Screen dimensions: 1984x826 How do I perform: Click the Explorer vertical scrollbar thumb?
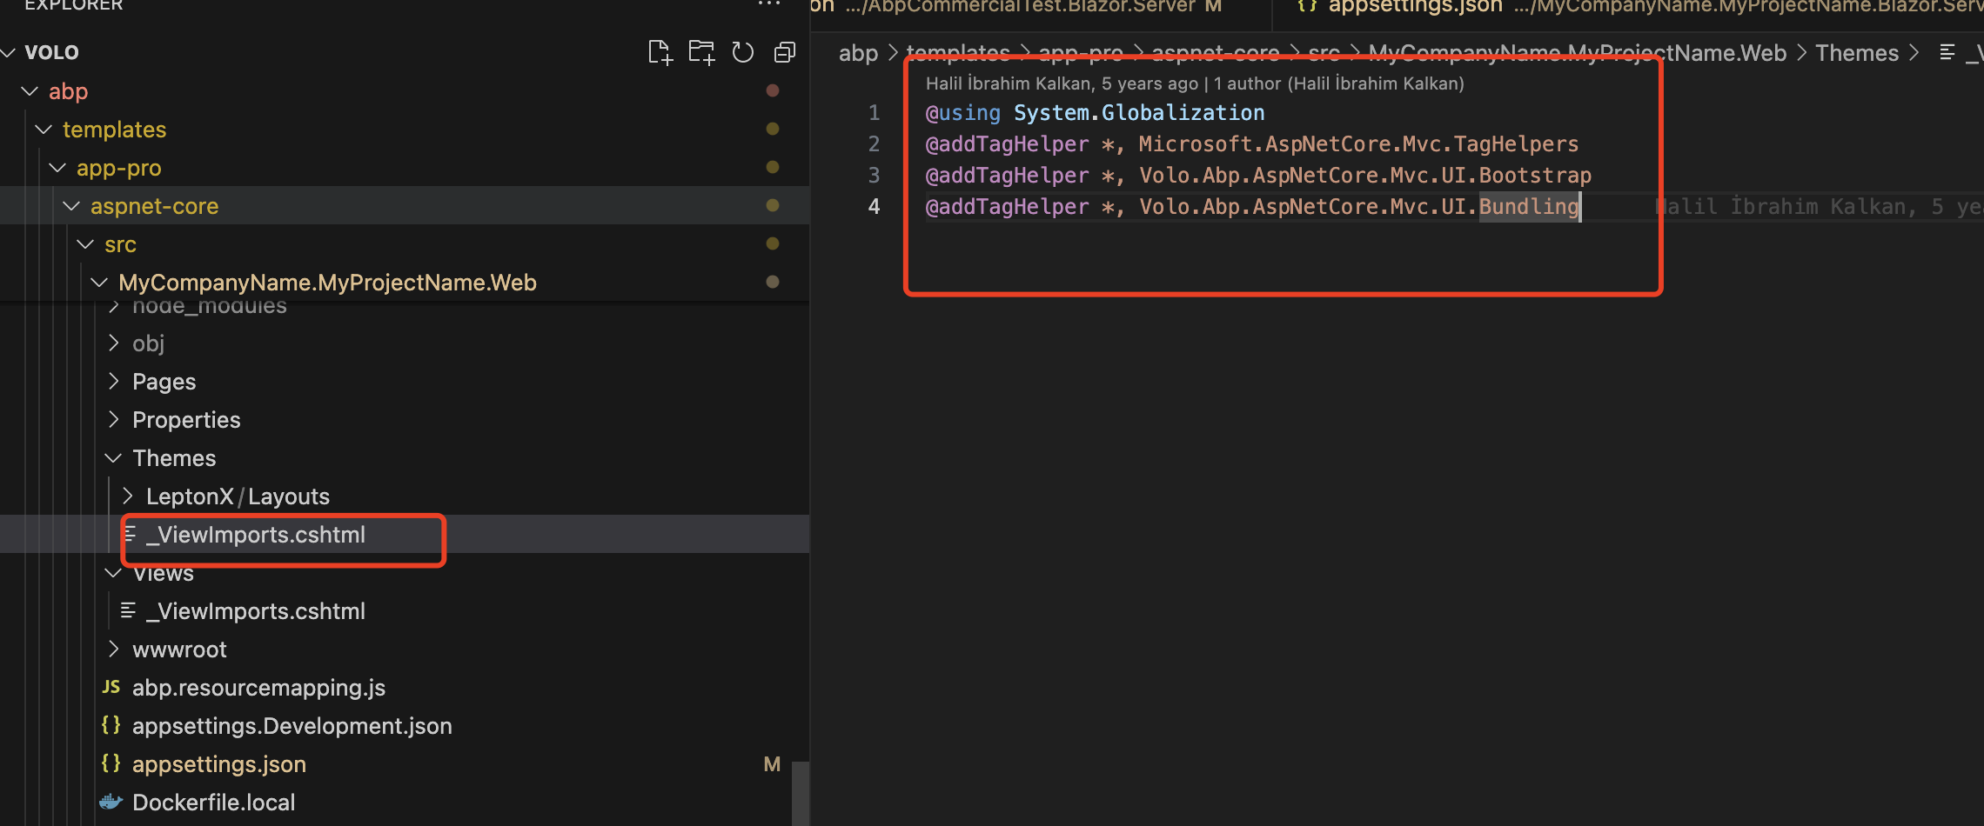(801, 791)
